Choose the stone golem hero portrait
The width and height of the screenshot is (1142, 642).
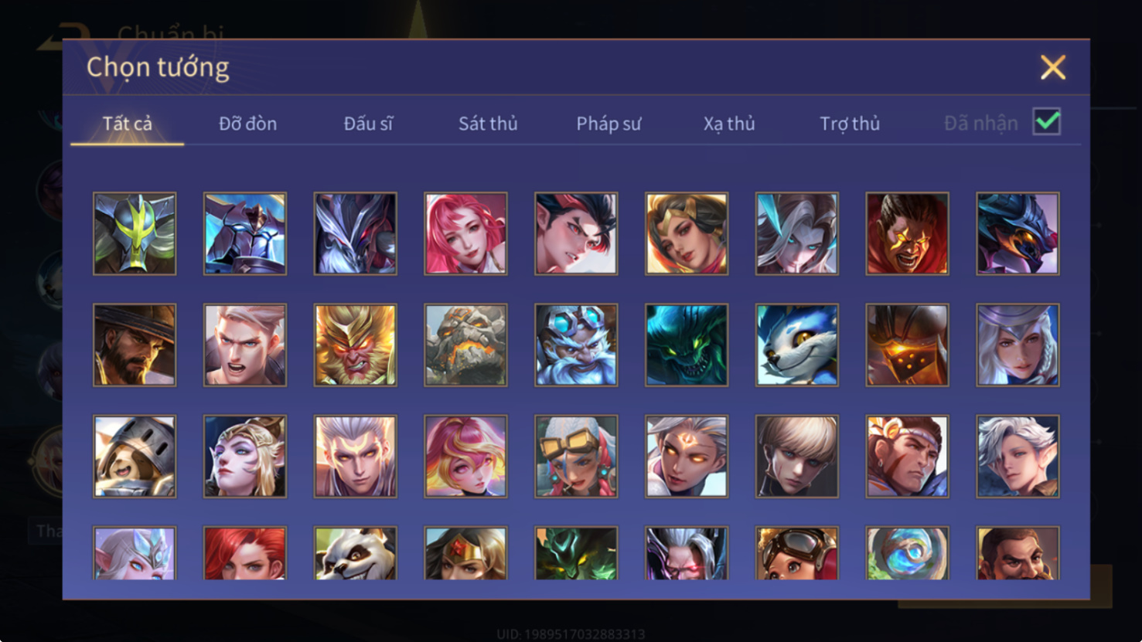[465, 345]
